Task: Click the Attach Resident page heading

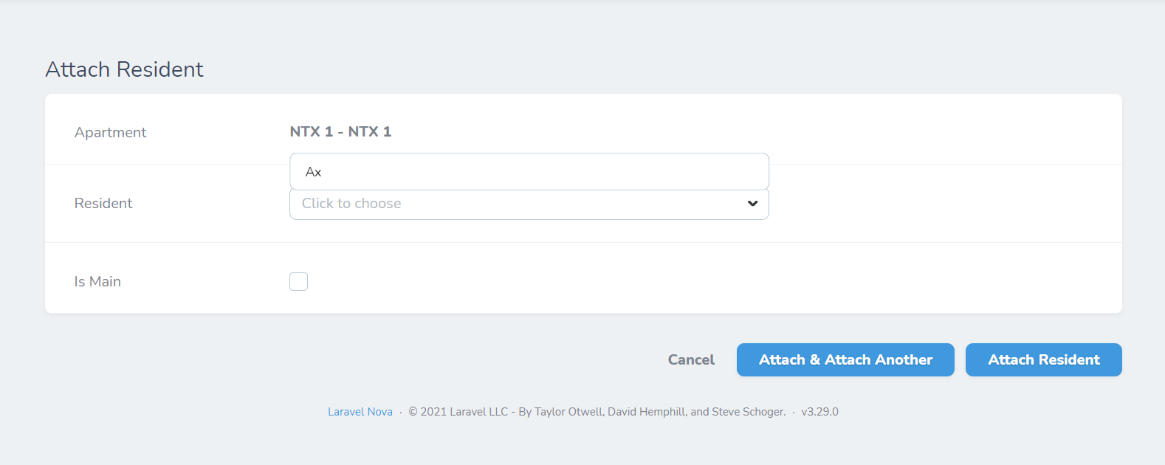Action: click(x=124, y=69)
